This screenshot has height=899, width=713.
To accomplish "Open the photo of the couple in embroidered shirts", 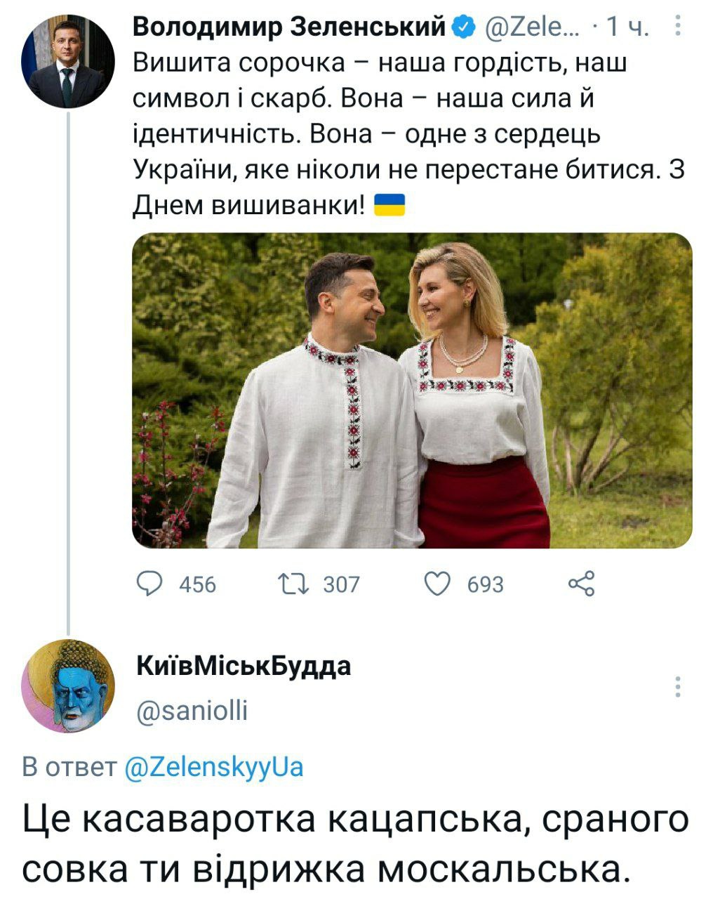I will (412, 390).
